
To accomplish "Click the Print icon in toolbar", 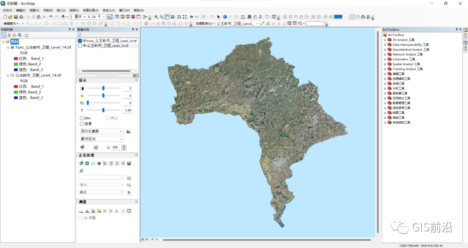I will 21,17.
